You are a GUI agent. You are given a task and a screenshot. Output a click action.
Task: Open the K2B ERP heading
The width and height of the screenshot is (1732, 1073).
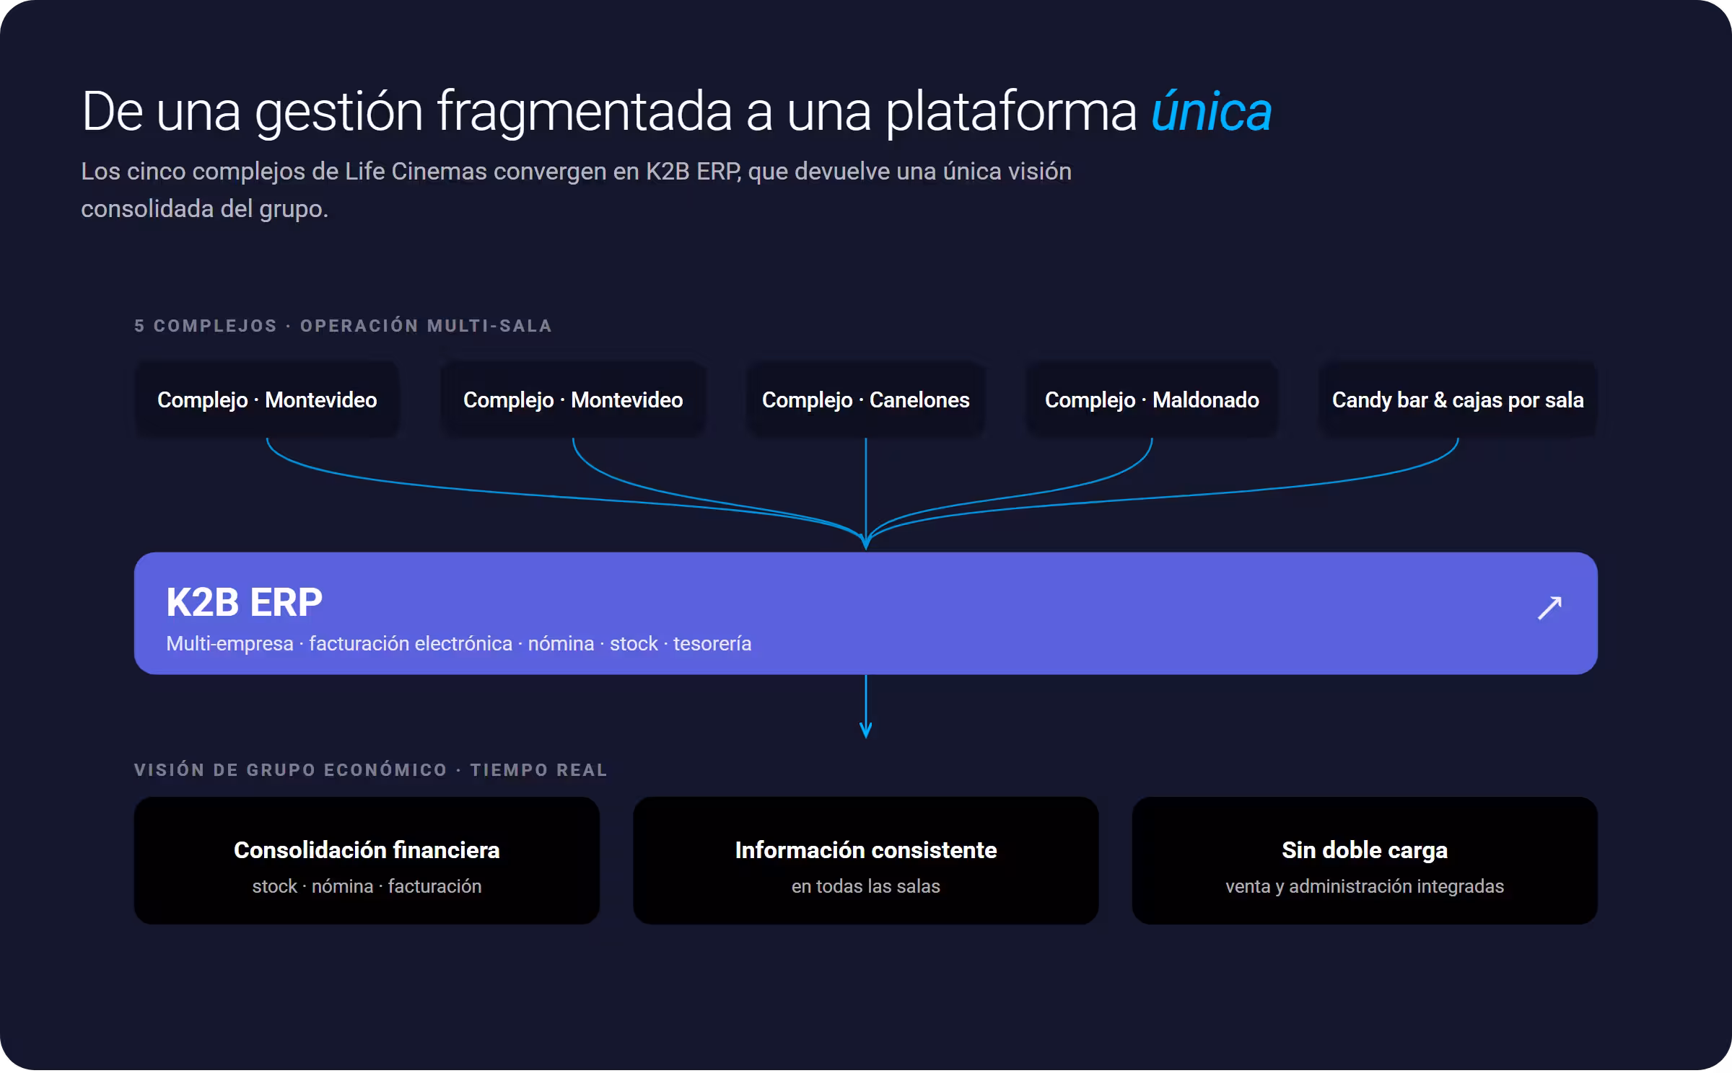click(244, 602)
